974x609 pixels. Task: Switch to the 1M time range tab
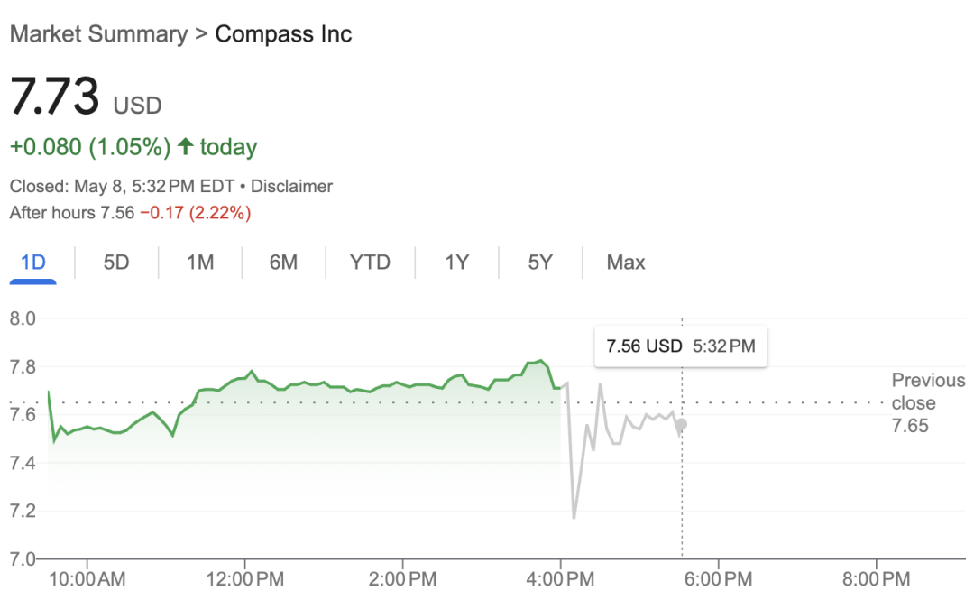pos(200,263)
